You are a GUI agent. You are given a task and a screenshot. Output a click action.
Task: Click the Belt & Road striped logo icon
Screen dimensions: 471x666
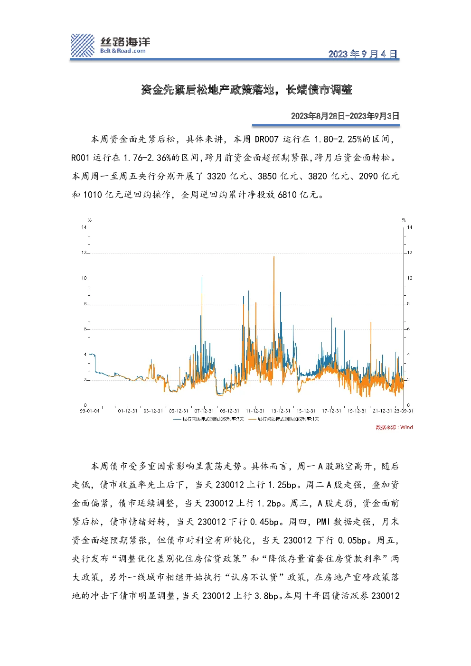click(83, 46)
